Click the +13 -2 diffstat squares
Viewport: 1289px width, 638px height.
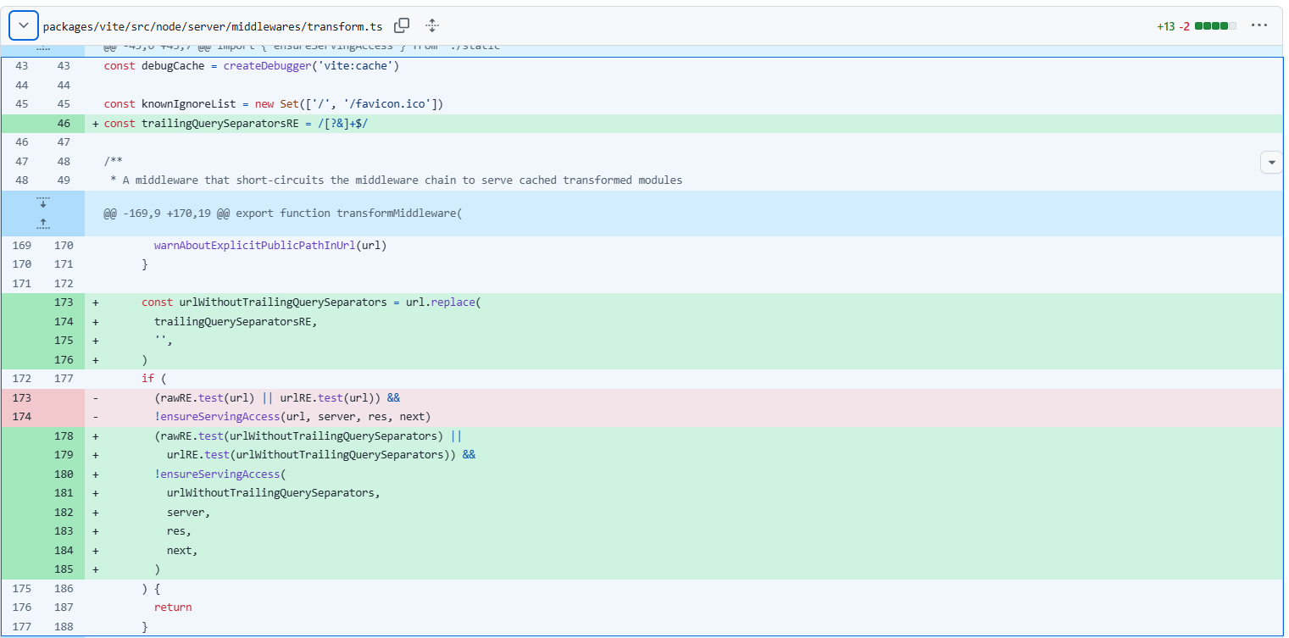(x=1215, y=26)
